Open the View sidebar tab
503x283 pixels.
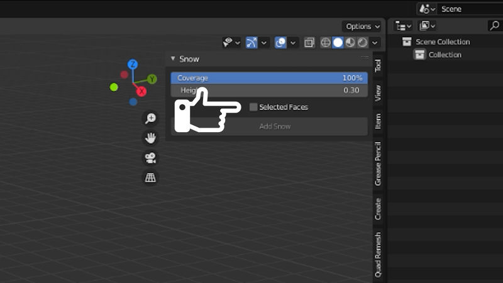[x=378, y=93]
